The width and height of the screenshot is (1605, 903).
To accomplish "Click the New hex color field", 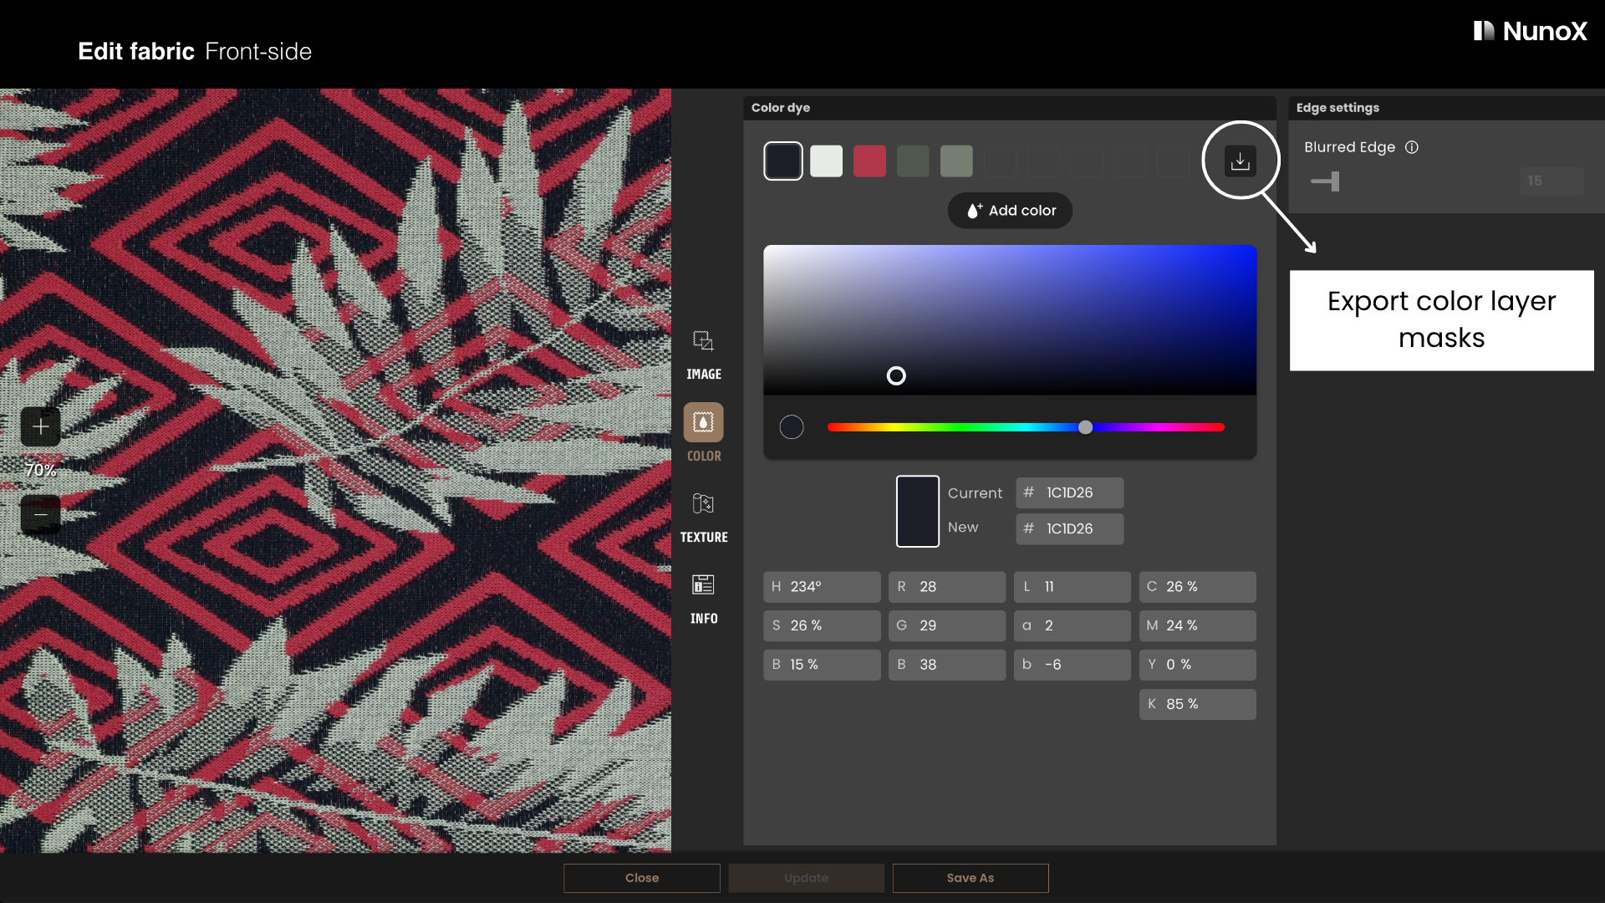I will pyautogui.click(x=1070, y=529).
